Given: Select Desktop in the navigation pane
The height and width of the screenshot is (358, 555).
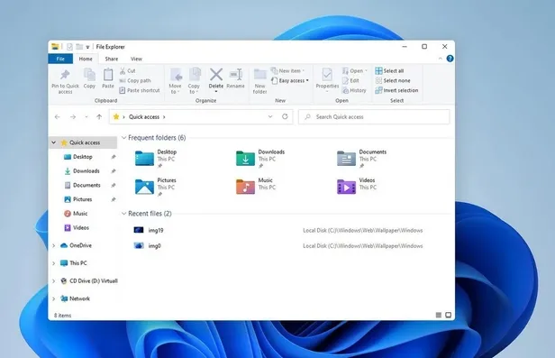Looking at the screenshot, I should (83, 157).
